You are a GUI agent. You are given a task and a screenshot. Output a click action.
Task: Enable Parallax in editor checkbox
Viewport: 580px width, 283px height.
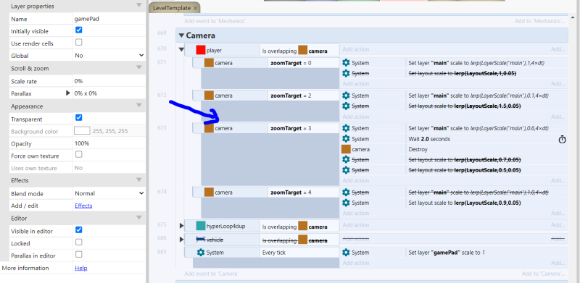pos(78,254)
